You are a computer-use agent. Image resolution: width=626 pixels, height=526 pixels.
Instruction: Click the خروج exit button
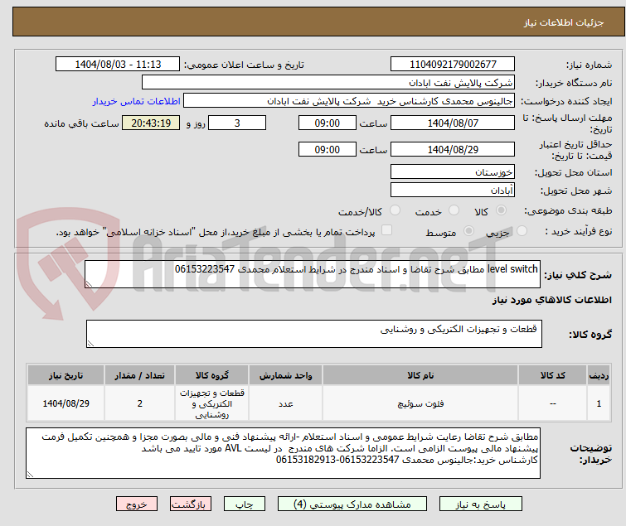(137, 504)
